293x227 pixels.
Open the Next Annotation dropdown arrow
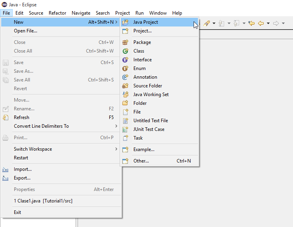[229, 23]
